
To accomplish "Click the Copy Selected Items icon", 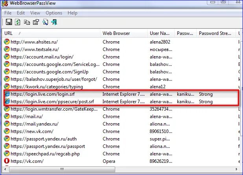I will point(27,22).
